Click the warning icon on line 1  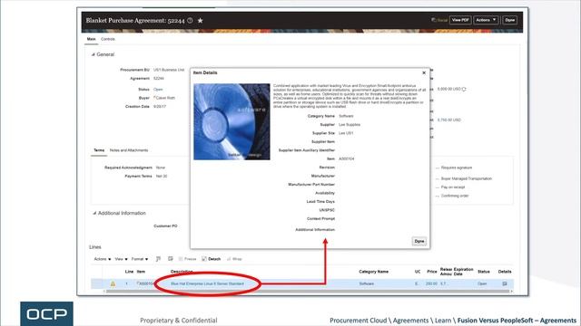(113, 283)
